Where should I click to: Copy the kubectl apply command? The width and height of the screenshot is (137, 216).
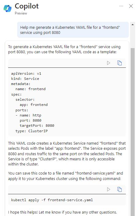click(120, 189)
